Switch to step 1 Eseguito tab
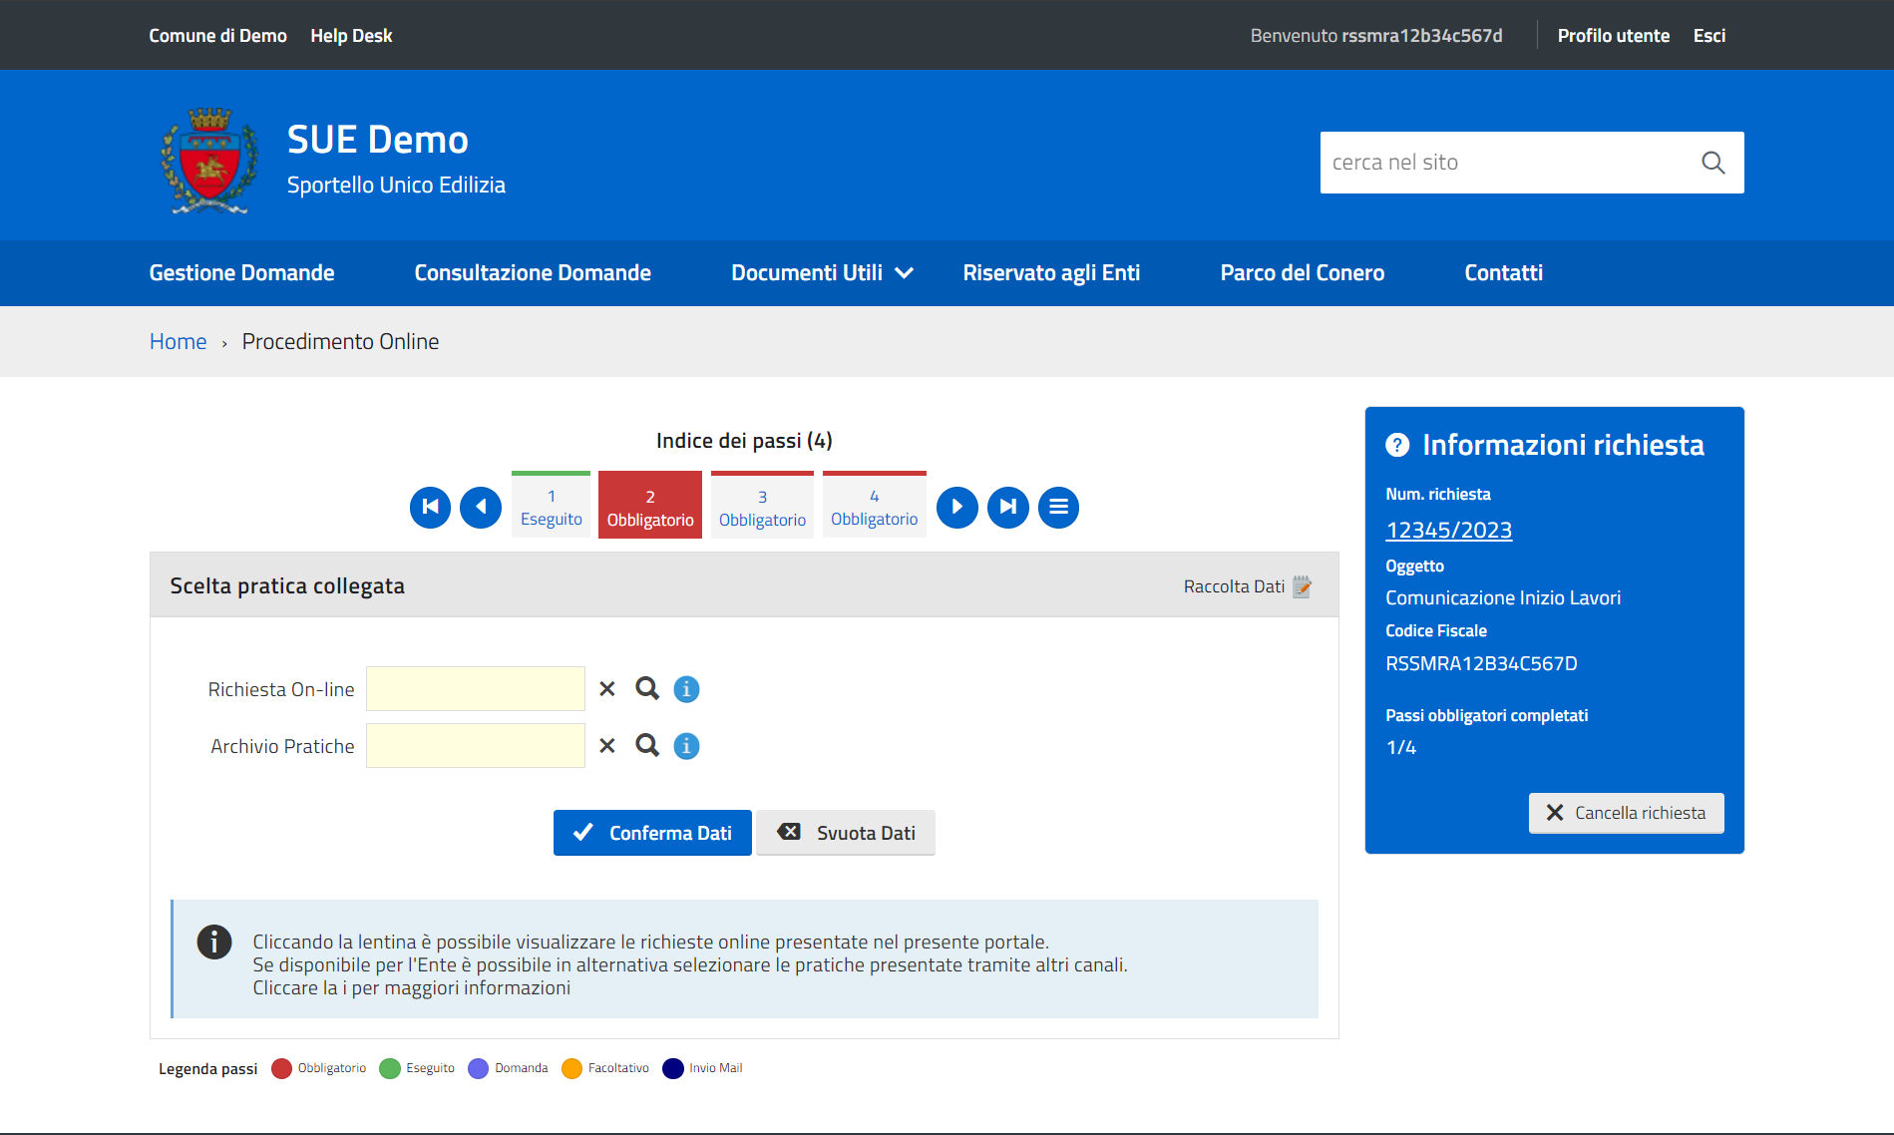Viewport: 1894px width, 1135px height. point(551,508)
